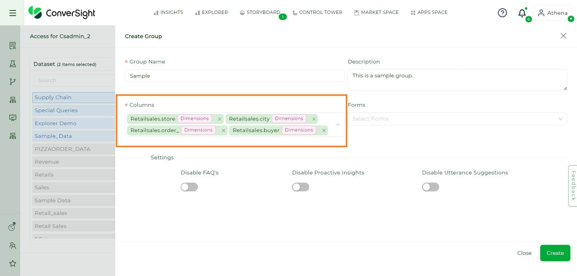Close the Create Group panel
The image size is (577, 276).
563,36
